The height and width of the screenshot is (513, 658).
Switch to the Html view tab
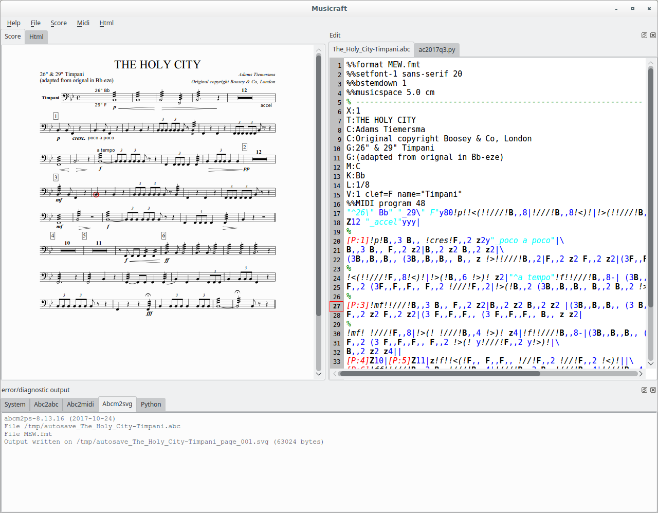tap(36, 37)
